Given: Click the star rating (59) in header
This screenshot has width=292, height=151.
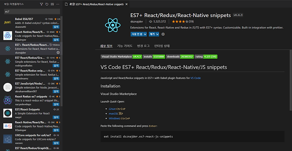Looking at the screenshot, I should [183, 21].
